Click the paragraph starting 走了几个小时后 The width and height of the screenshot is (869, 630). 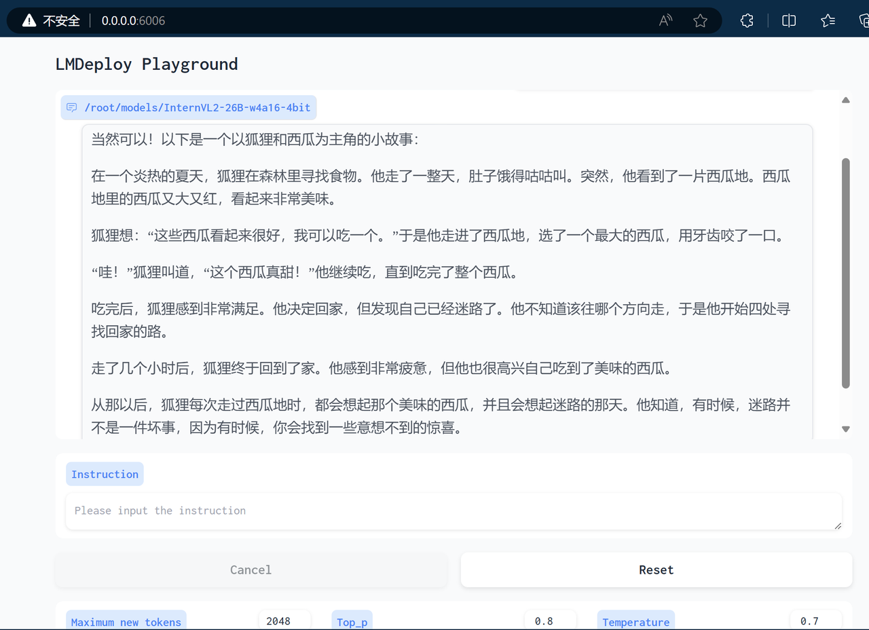point(382,369)
